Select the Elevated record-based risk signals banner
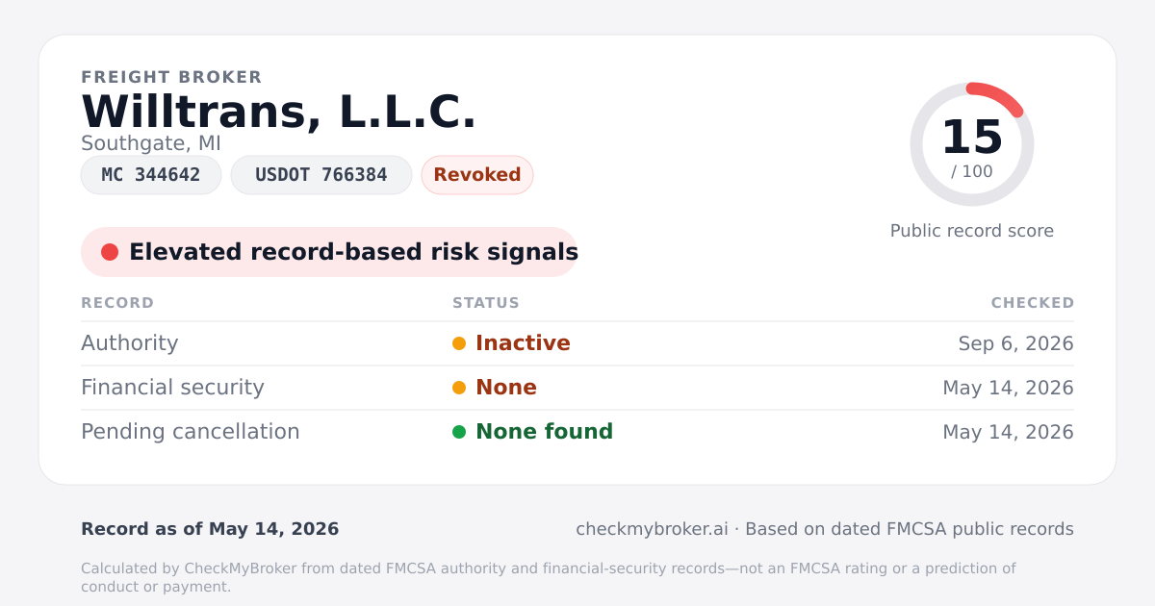The height and width of the screenshot is (606, 1155). [329, 252]
